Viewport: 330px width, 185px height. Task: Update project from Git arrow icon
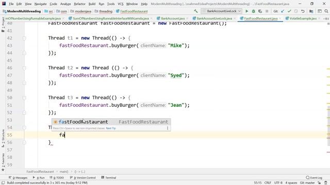[x=283, y=11]
